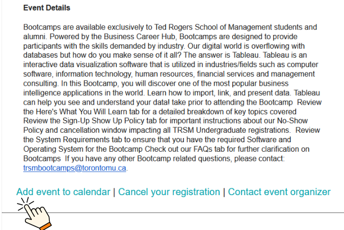344x230 pixels.
Task: Cancel your registration via the link
Action: (169, 192)
